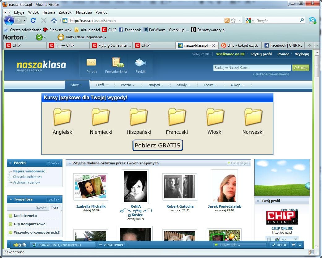Click the stop loading X icon

coord(43,20)
